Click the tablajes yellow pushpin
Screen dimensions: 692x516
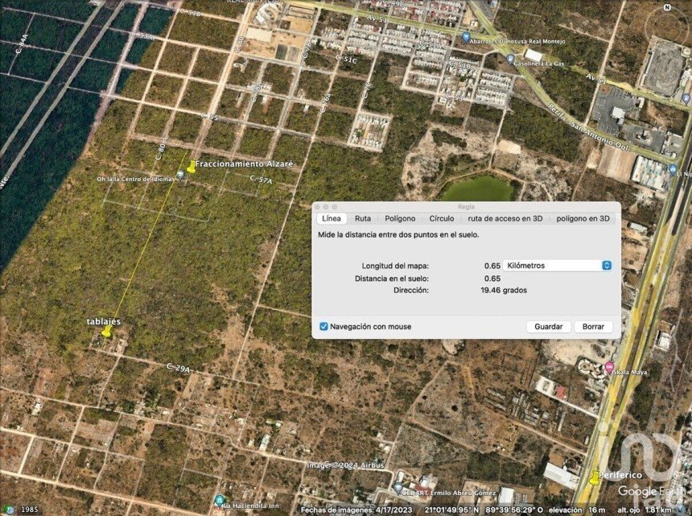tap(106, 332)
